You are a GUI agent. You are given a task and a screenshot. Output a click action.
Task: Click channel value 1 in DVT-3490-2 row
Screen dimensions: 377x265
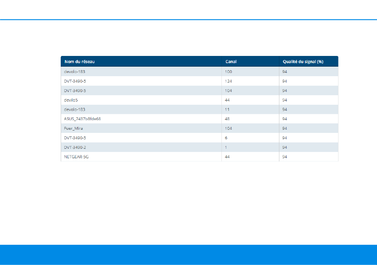point(226,147)
